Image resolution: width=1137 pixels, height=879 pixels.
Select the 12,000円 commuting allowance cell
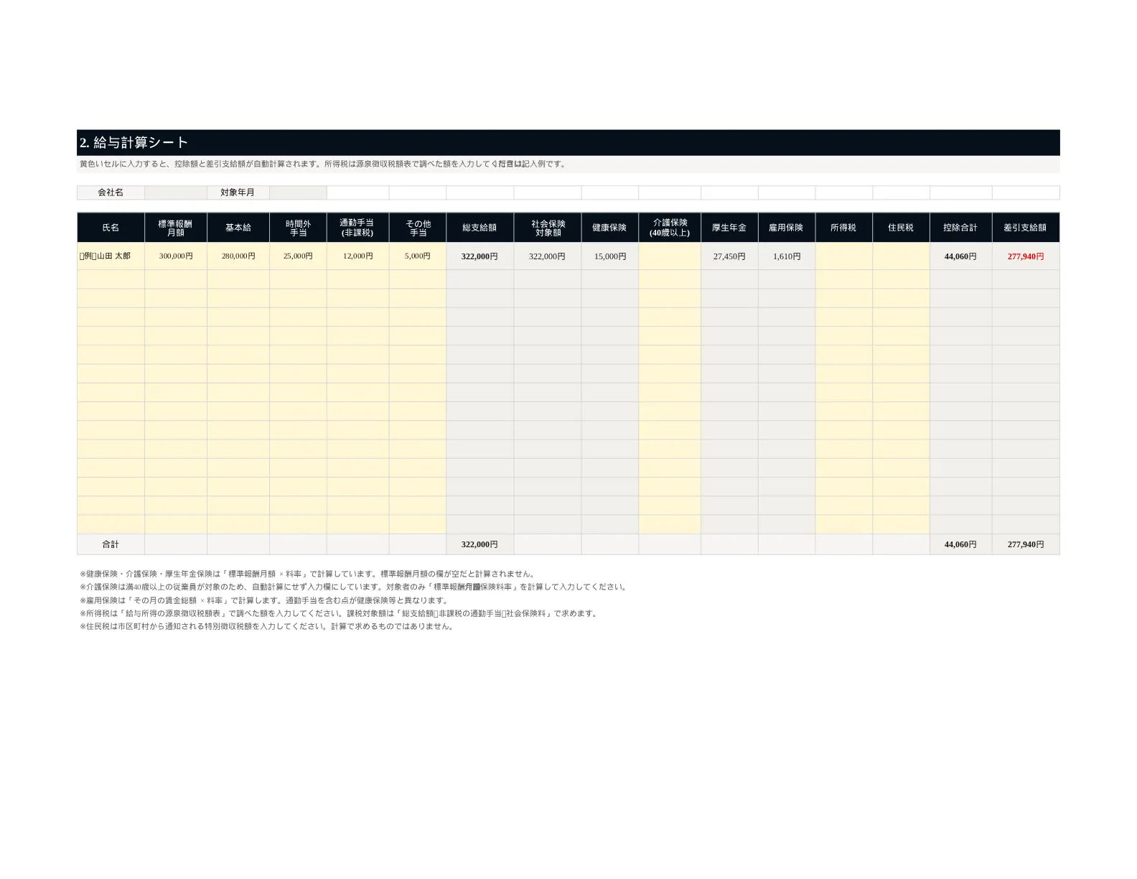tap(357, 256)
